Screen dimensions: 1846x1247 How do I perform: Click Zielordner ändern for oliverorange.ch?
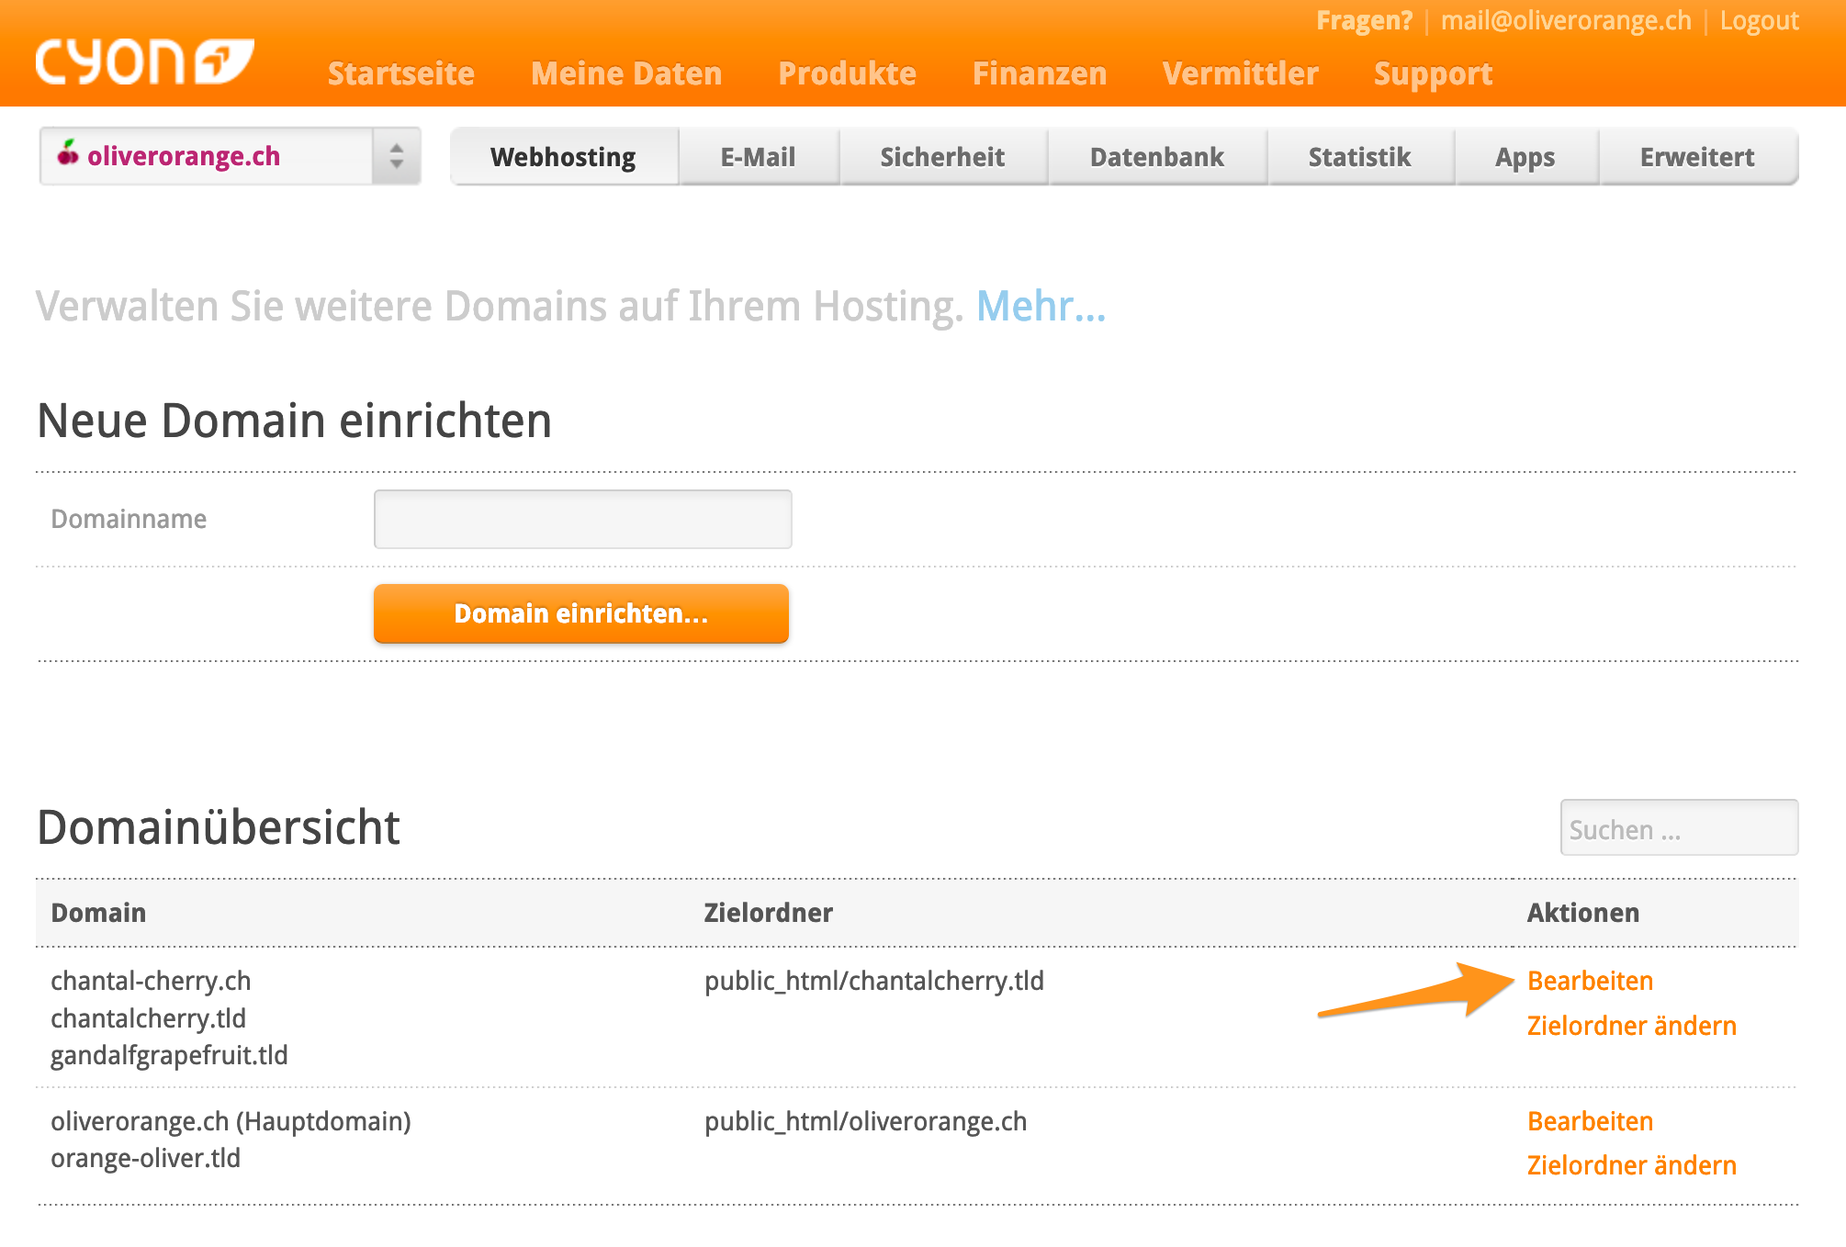[1632, 1164]
